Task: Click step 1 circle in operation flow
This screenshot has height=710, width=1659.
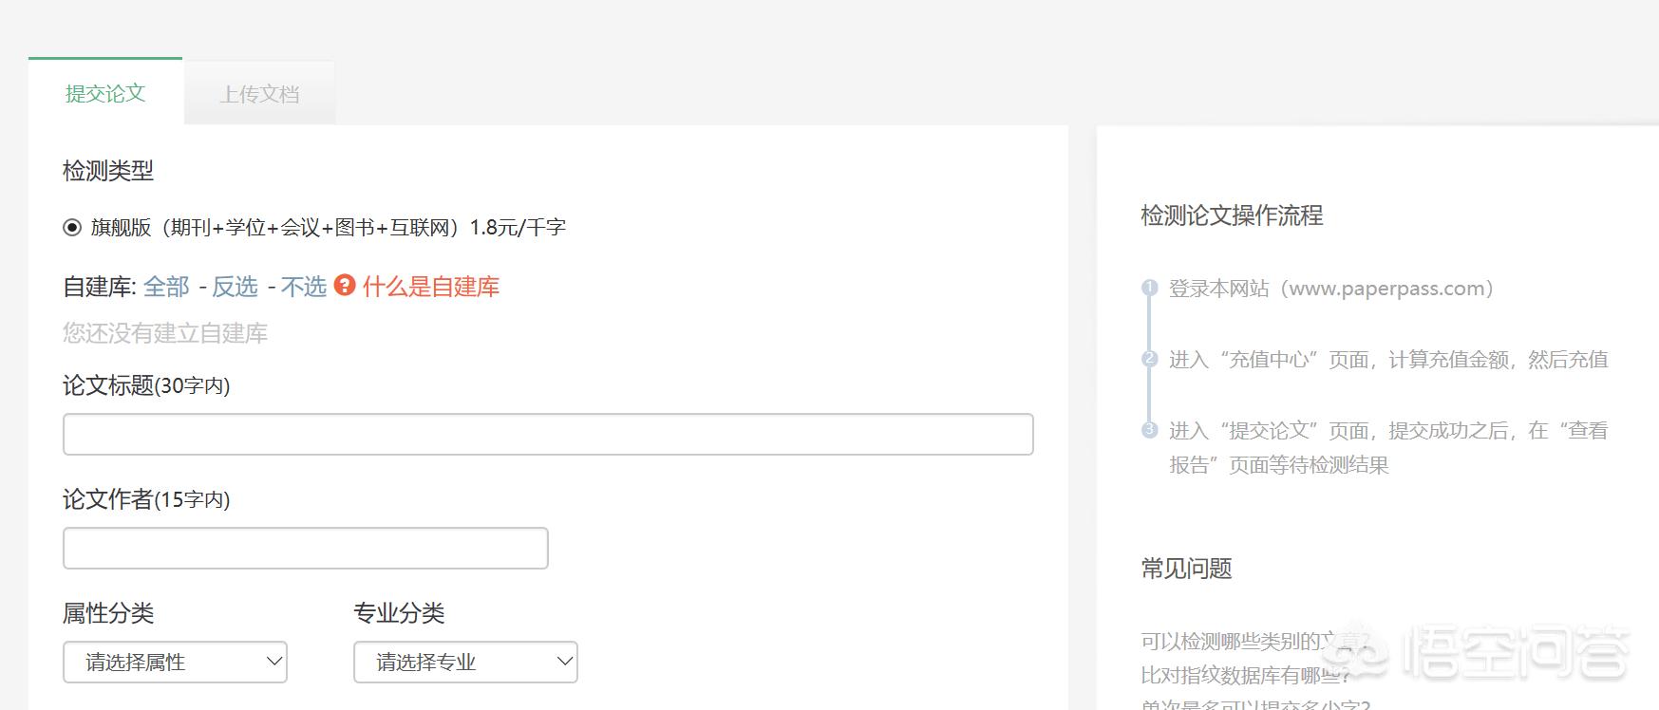Action: tap(1150, 288)
